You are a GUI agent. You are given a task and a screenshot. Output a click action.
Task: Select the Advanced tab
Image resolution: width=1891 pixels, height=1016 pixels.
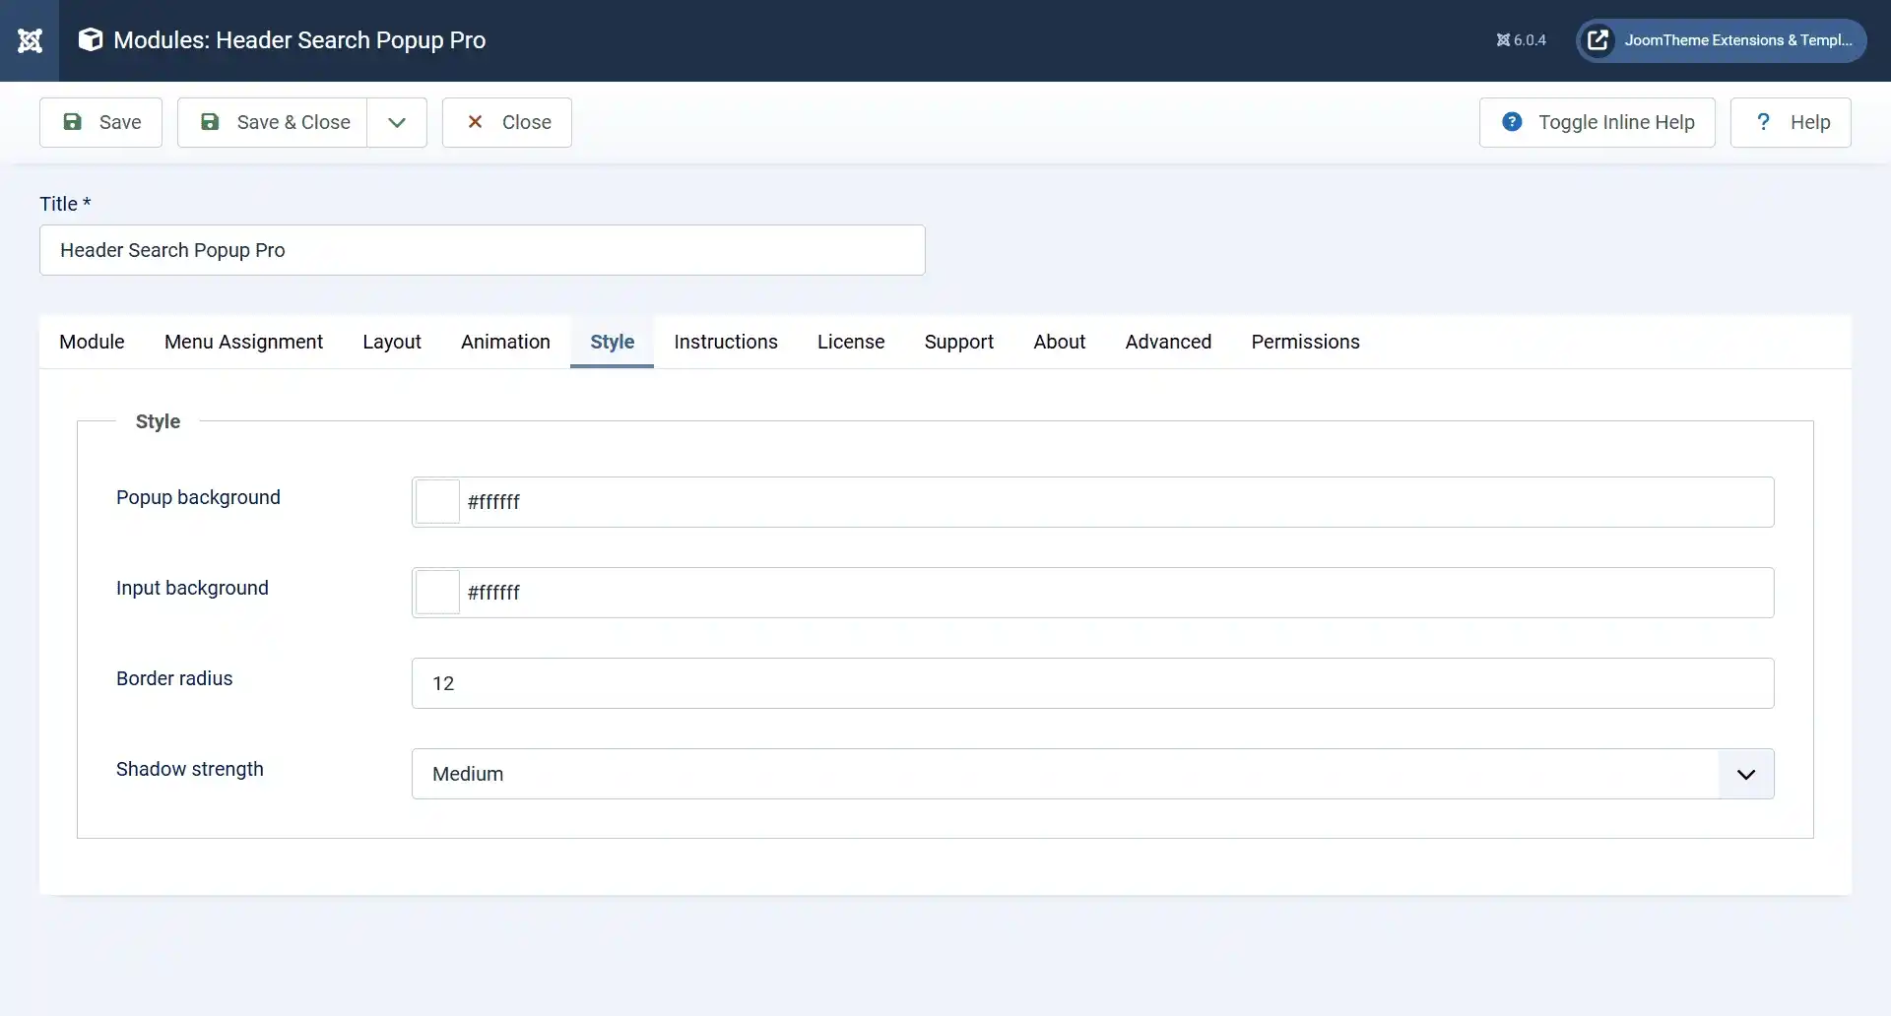(x=1168, y=342)
